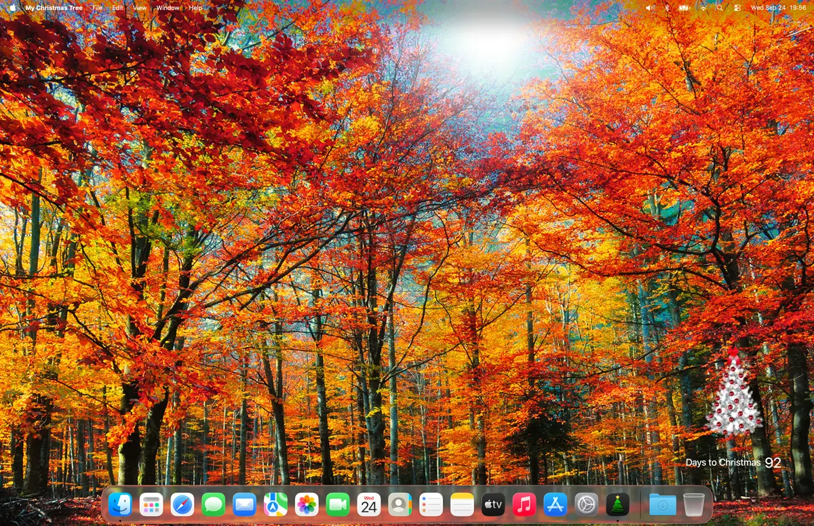814x526 pixels.
Task: Click the date and time clock
Action: tap(778, 7)
